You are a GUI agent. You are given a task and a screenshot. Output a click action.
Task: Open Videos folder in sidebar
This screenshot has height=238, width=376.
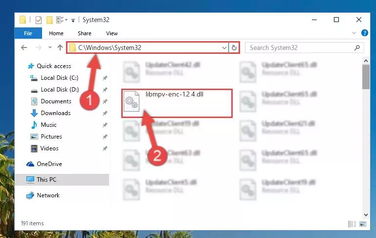(49, 148)
